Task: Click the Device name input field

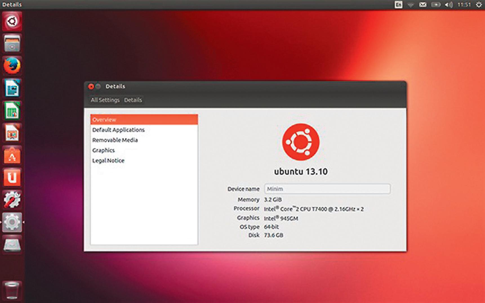Action: (x=327, y=189)
